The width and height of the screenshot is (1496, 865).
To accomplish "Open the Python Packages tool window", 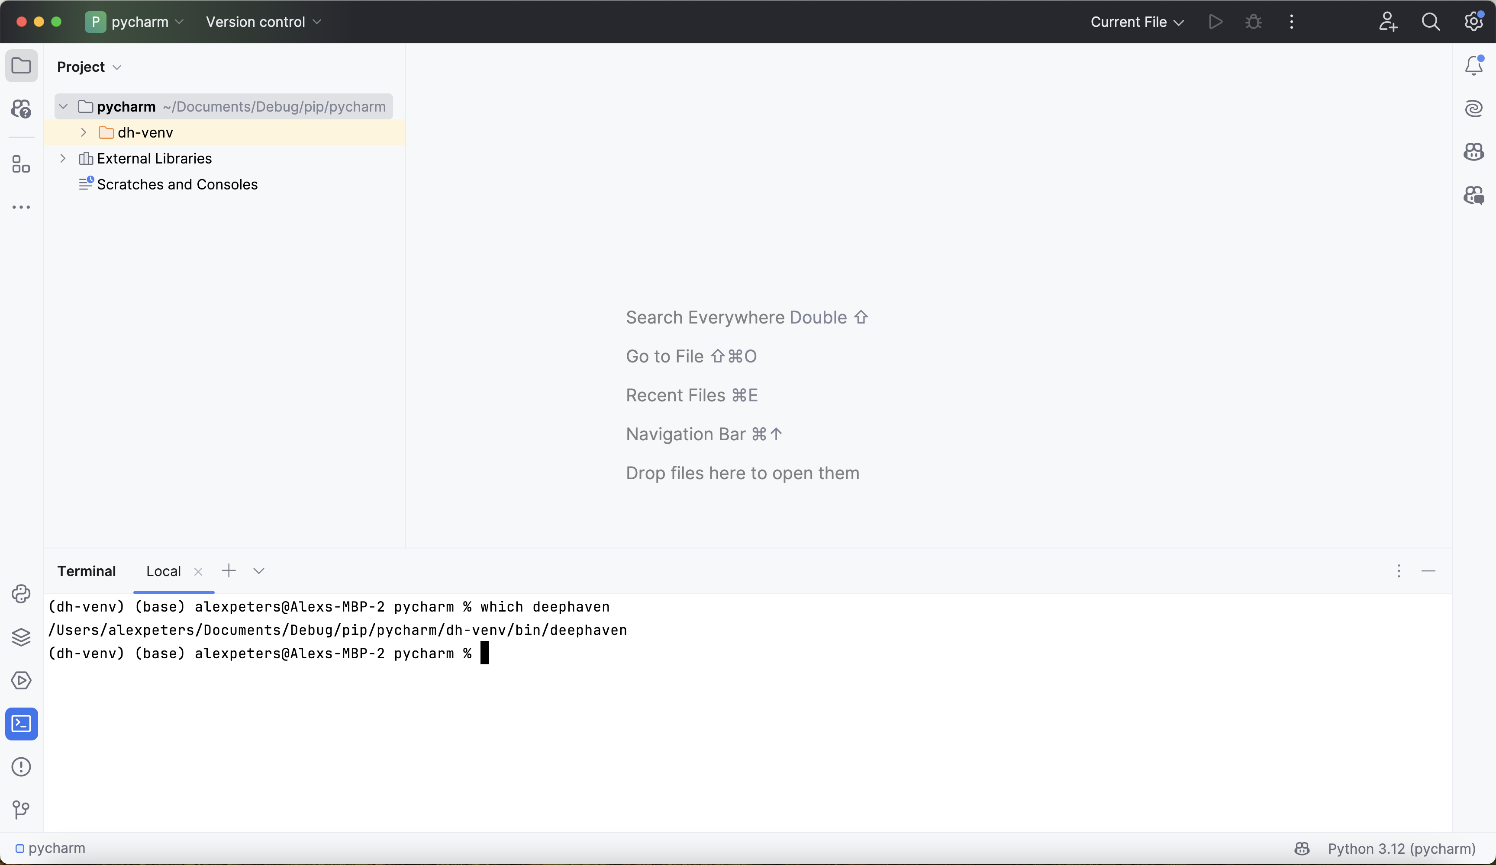I will 21,637.
